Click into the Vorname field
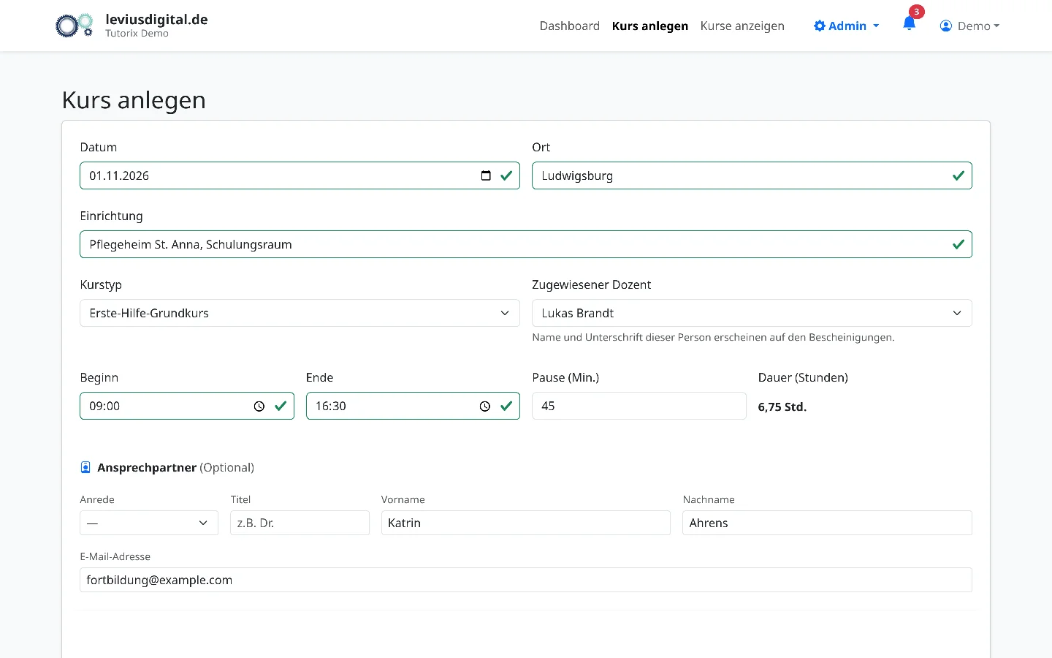The height and width of the screenshot is (658, 1052). coord(526,523)
